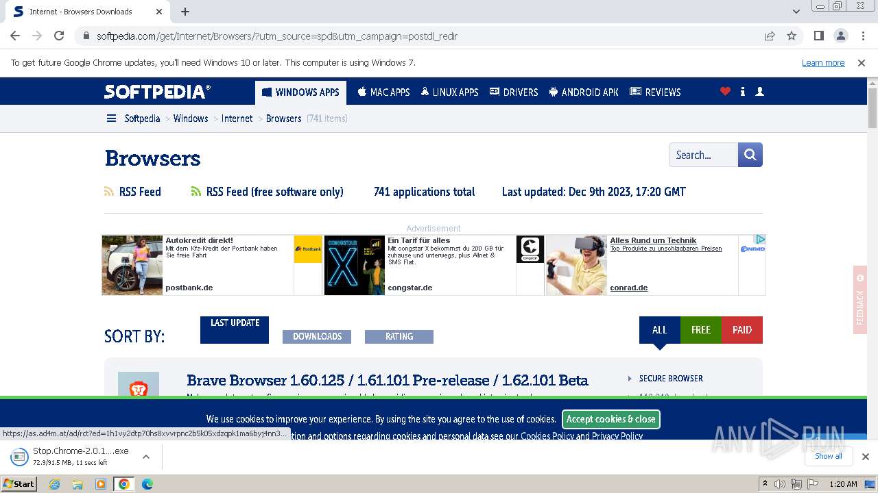Image resolution: width=878 pixels, height=493 pixels.
Task: Click the Brave Browser lion icon
Action: point(139,384)
